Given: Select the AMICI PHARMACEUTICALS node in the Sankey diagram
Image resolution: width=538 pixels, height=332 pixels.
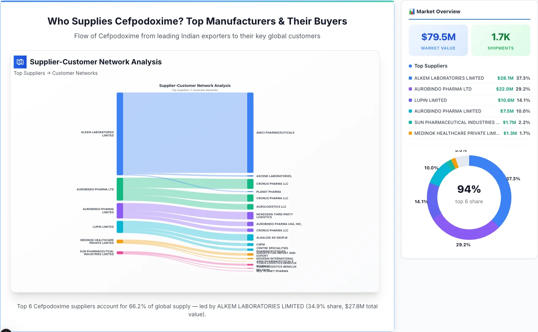Looking at the screenshot, I should (250, 133).
